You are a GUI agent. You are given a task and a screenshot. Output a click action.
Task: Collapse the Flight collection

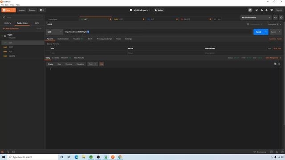pyautogui.click(x=2, y=36)
